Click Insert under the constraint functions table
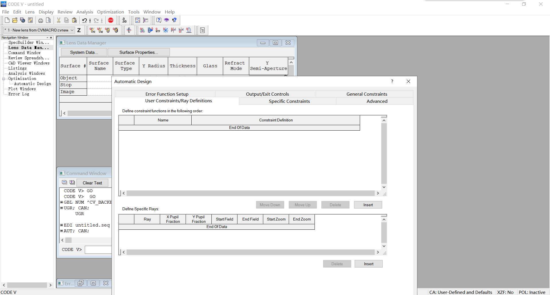 (x=368, y=205)
